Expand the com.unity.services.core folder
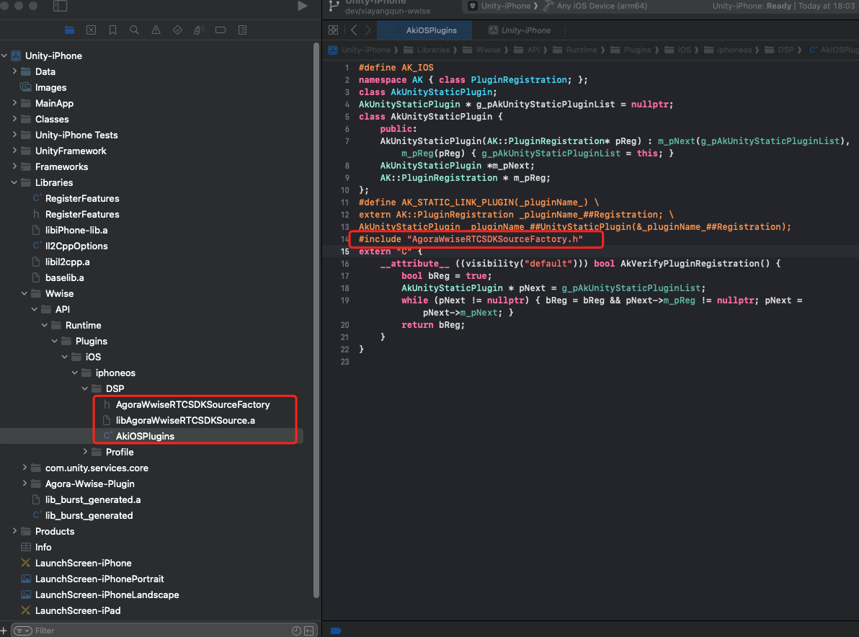Image resolution: width=859 pixels, height=637 pixels. pyautogui.click(x=25, y=468)
